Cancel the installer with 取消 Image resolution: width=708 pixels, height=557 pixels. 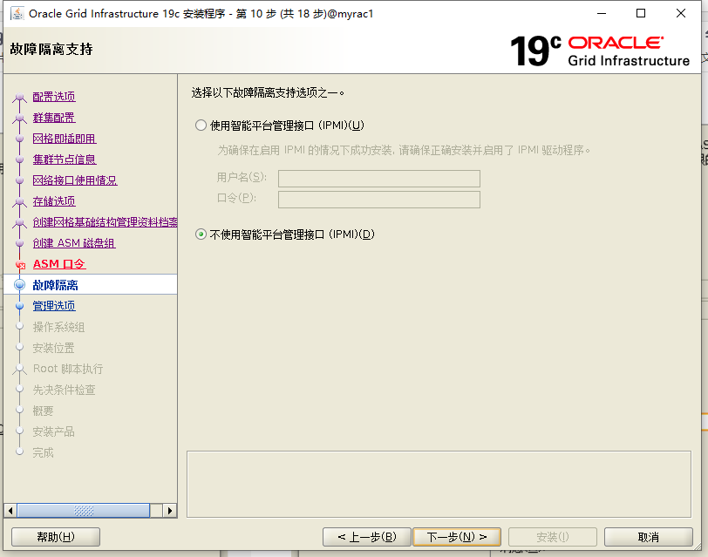pyautogui.click(x=649, y=537)
